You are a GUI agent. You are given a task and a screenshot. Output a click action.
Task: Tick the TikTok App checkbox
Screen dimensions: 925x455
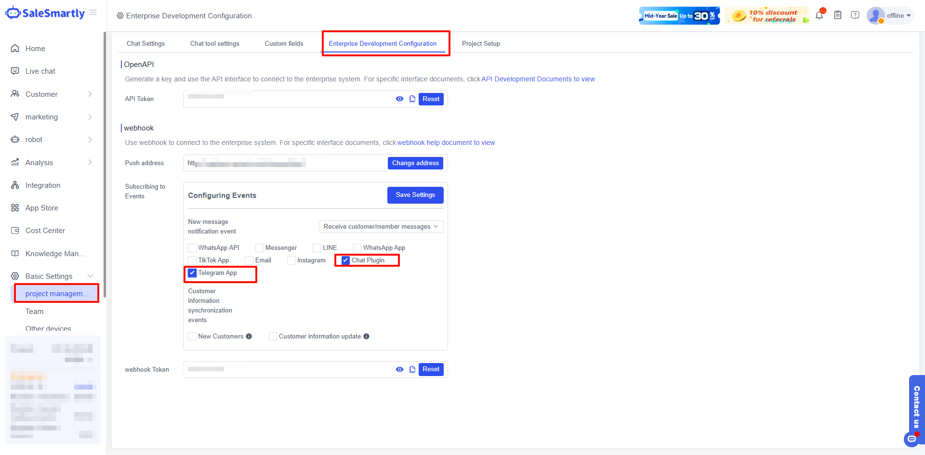coord(192,260)
